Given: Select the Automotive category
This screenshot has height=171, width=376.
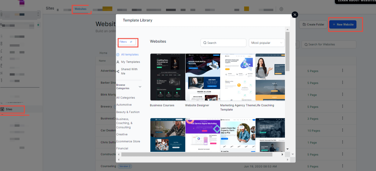Looking at the screenshot, I should [124, 105].
